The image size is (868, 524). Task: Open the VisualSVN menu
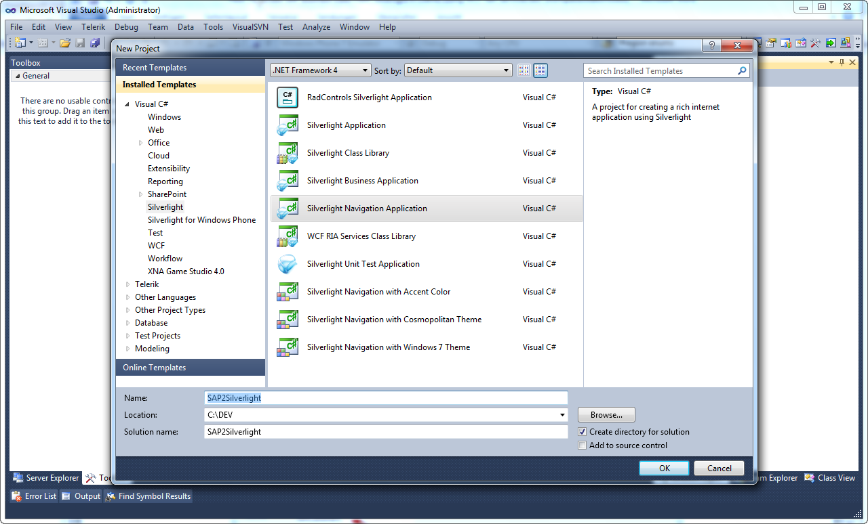pyautogui.click(x=251, y=27)
